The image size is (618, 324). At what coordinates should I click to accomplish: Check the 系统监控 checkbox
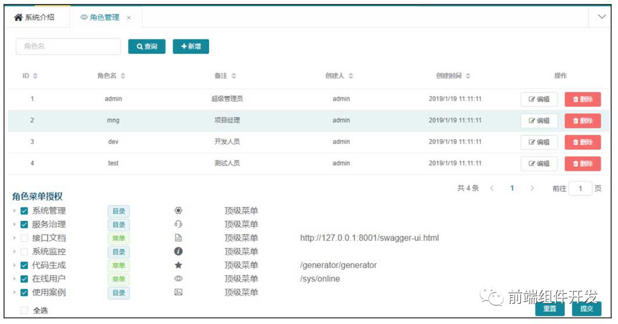pos(24,252)
